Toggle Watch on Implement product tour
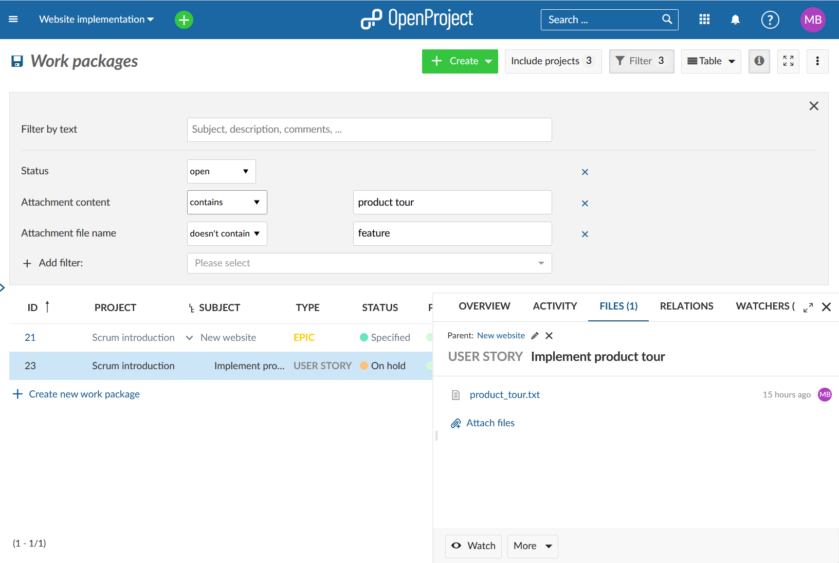839x563 pixels. click(x=473, y=546)
